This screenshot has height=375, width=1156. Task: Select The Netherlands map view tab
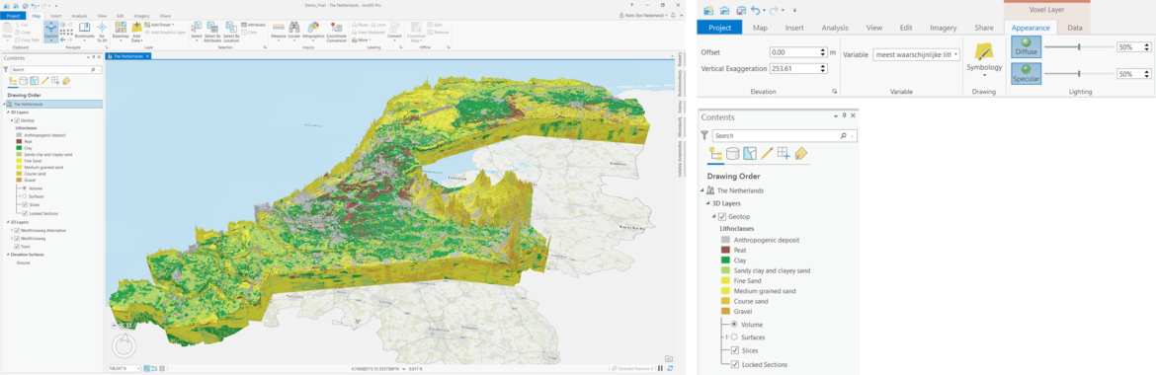pos(128,56)
